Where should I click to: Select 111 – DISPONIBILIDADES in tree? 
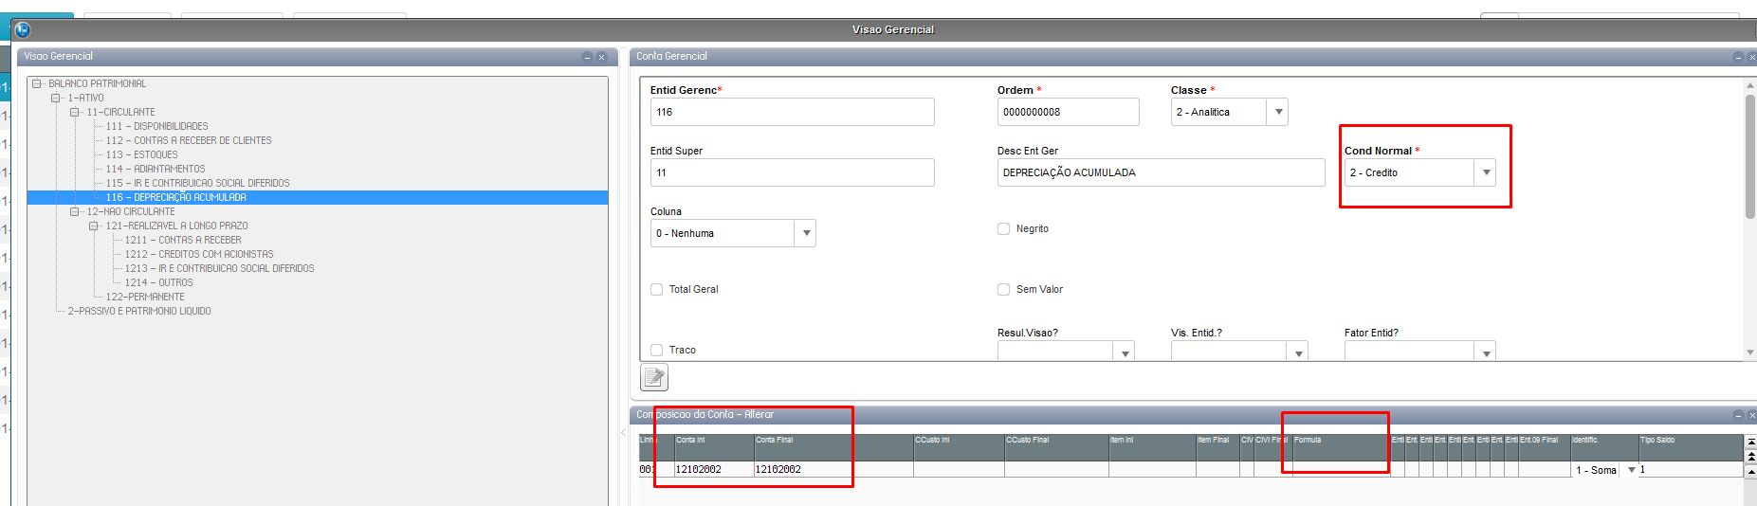click(x=156, y=126)
